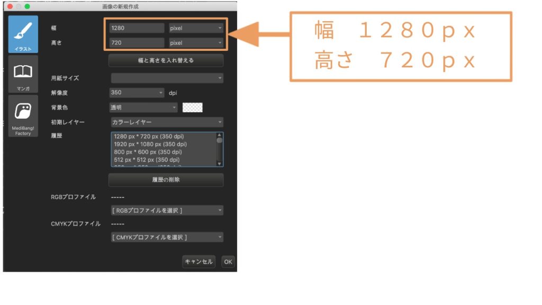
Task: Expand the RGBプロファイルを選択 dropdown
Action: pyautogui.click(x=167, y=209)
